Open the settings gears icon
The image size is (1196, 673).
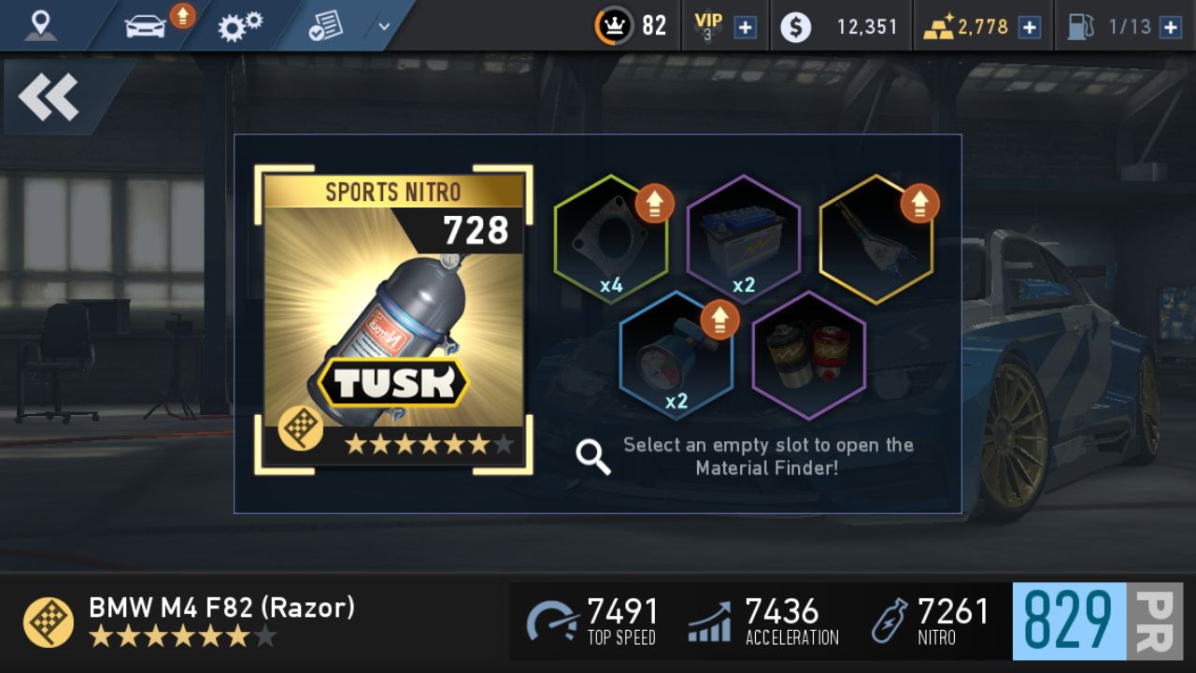coord(239,26)
